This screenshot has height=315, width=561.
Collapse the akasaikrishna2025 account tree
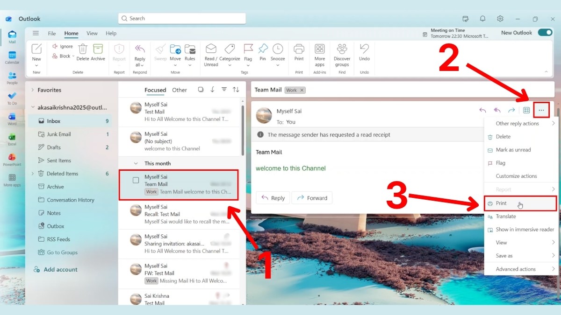click(x=32, y=107)
